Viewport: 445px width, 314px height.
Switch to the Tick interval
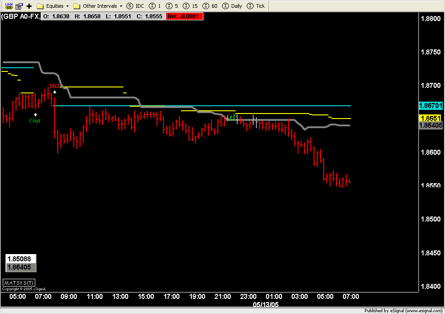pyautogui.click(x=256, y=6)
